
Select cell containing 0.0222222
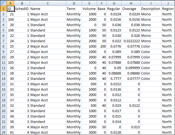[131, 41]
